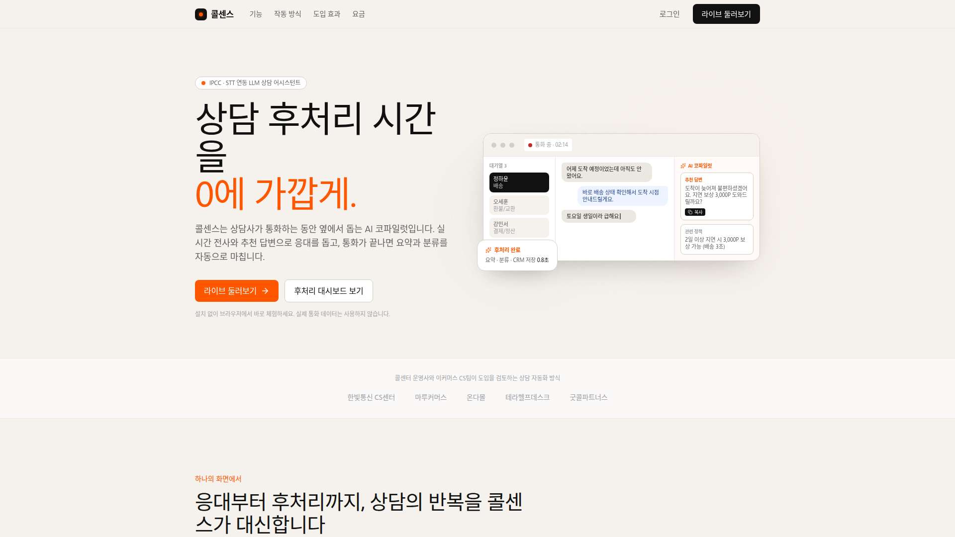Click the black 라이브 둘러보기 header button
The width and height of the screenshot is (955, 537).
[726, 14]
